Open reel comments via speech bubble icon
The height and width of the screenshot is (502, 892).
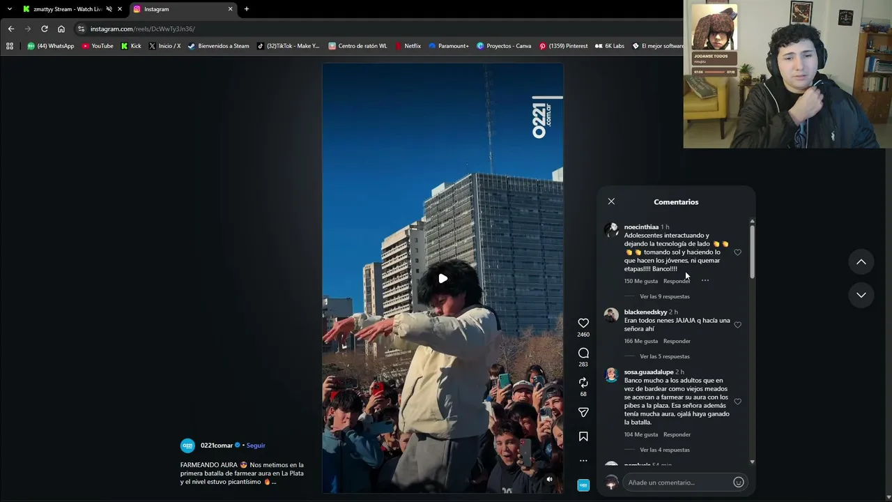point(583,353)
